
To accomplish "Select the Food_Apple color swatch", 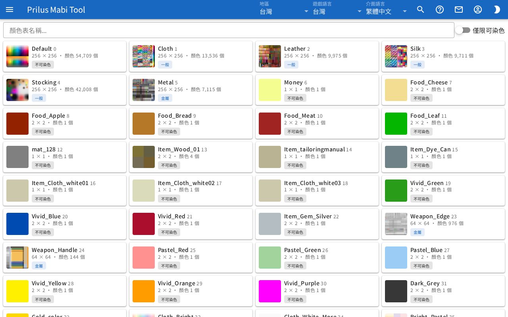I will pyautogui.click(x=17, y=123).
